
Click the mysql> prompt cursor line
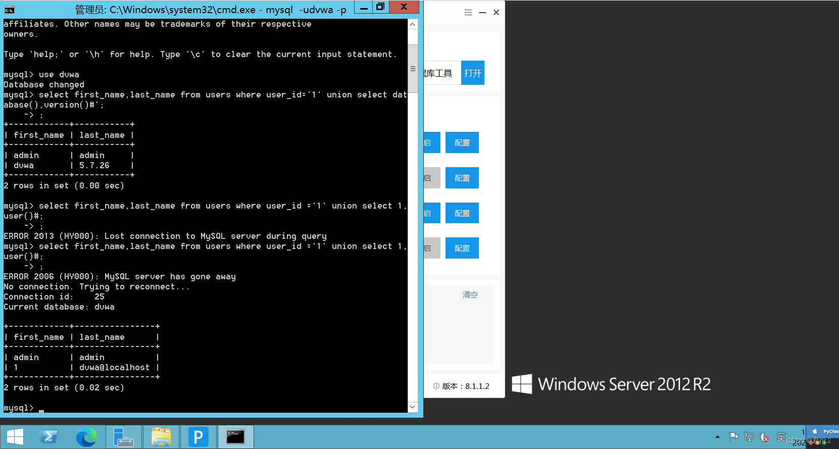pos(24,408)
